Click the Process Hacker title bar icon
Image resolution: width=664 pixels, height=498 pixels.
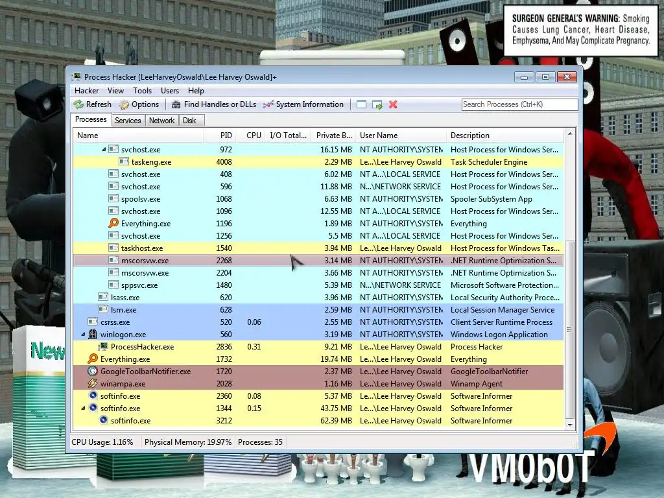point(77,77)
